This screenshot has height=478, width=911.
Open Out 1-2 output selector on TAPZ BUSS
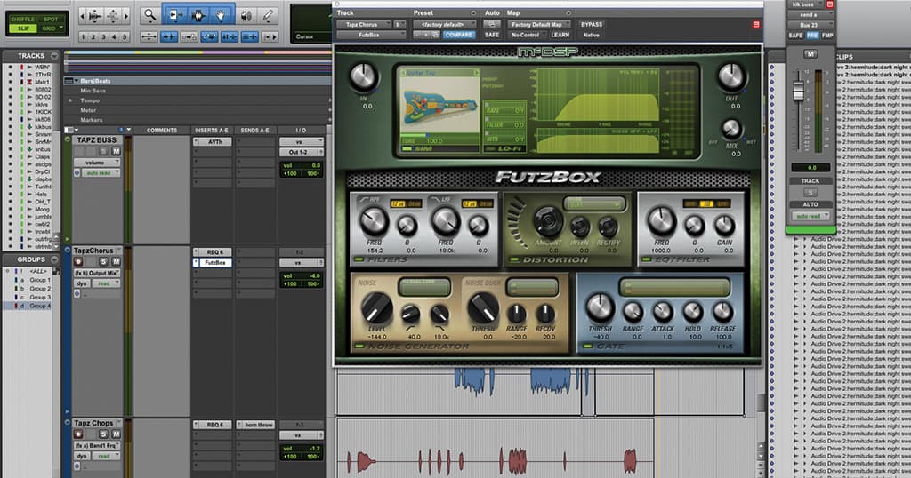coord(301,152)
